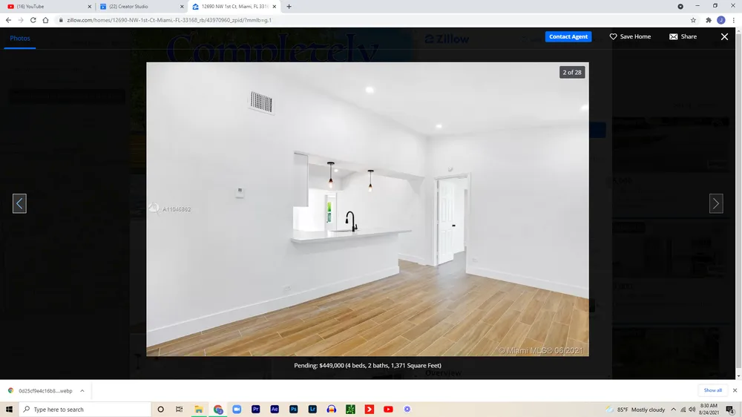The width and height of the screenshot is (742, 417).
Task: Save this home with the heart icon
Action: coord(630,36)
